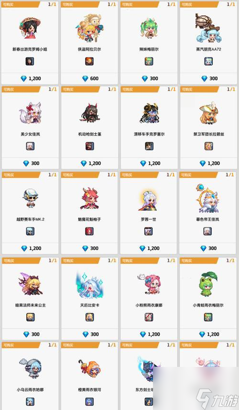This screenshot has width=239, height=410.
Task: Buy 天后比安卡 for 300 gems
Action: coord(90,334)
